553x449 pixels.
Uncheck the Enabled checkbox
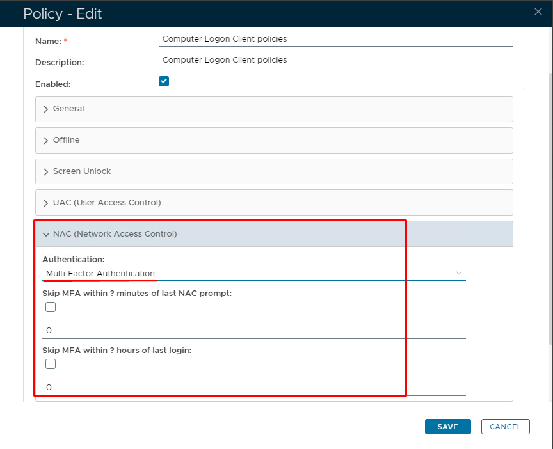(x=164, y=81)
